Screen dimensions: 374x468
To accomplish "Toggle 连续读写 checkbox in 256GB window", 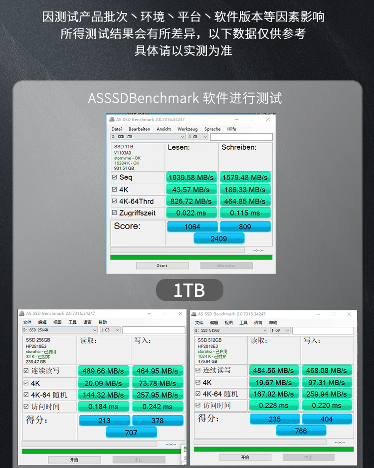I will pos(26,371).
